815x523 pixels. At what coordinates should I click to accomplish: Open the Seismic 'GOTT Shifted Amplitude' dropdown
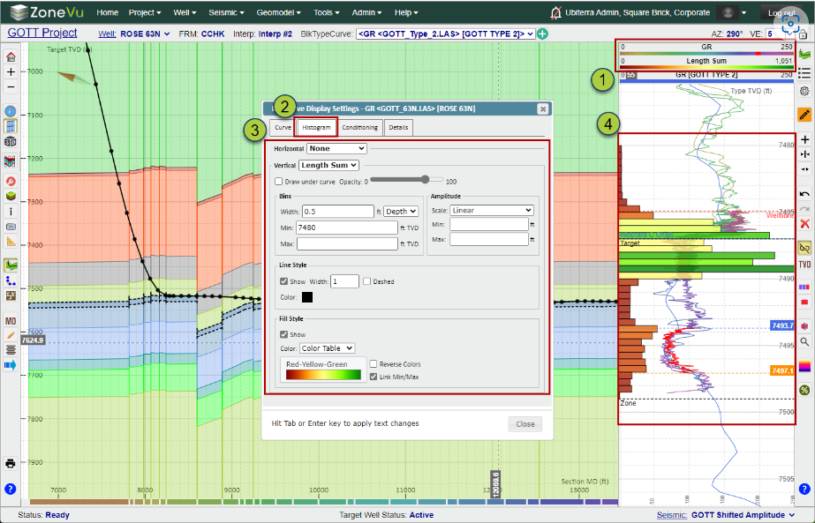coord(743,515)
